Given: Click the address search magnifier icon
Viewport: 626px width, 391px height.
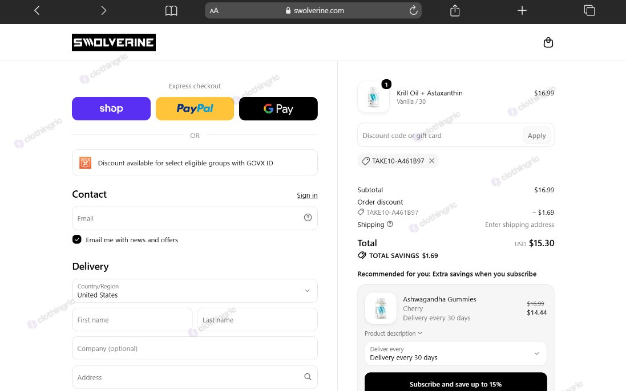Looking at the screenshot, I should [x=308, y=377].
